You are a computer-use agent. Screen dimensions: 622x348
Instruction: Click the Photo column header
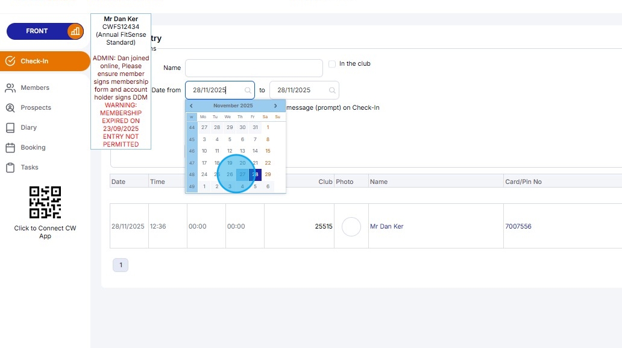click(351, 182)
